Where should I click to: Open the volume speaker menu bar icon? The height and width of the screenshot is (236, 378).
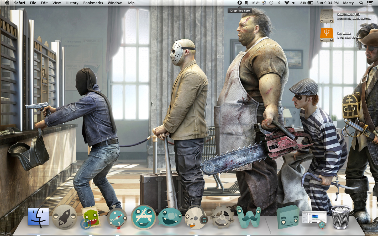(x=294, y=3)
